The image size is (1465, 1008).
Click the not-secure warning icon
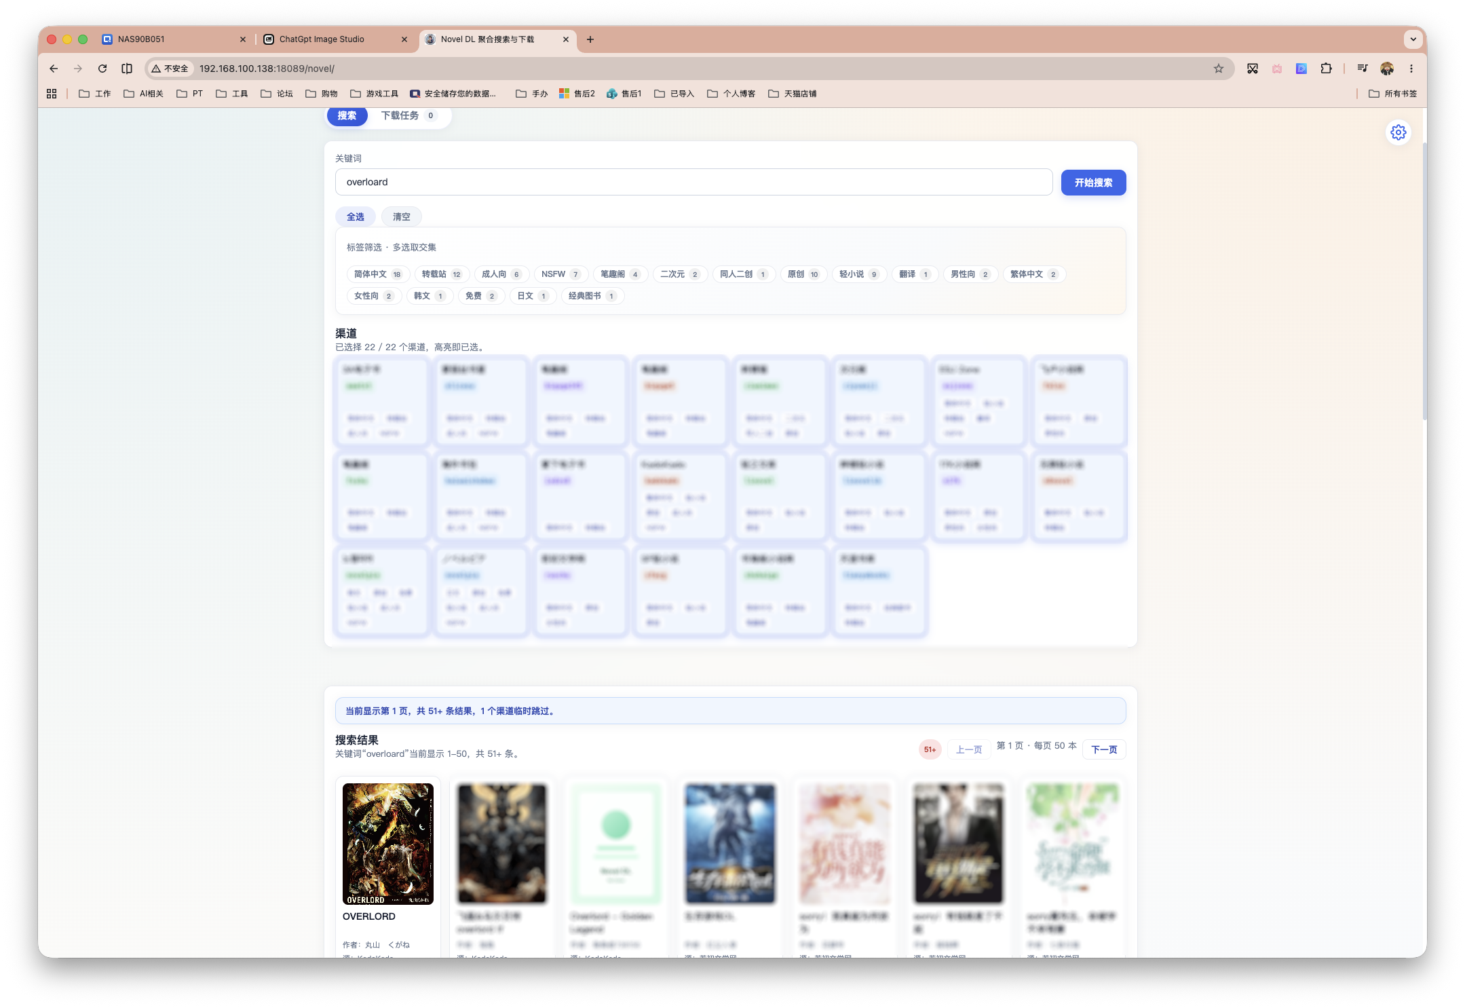coord(170,69)
